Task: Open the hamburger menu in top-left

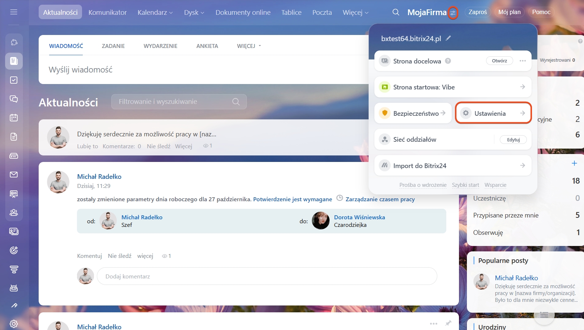Action: (x=14, y=12)
